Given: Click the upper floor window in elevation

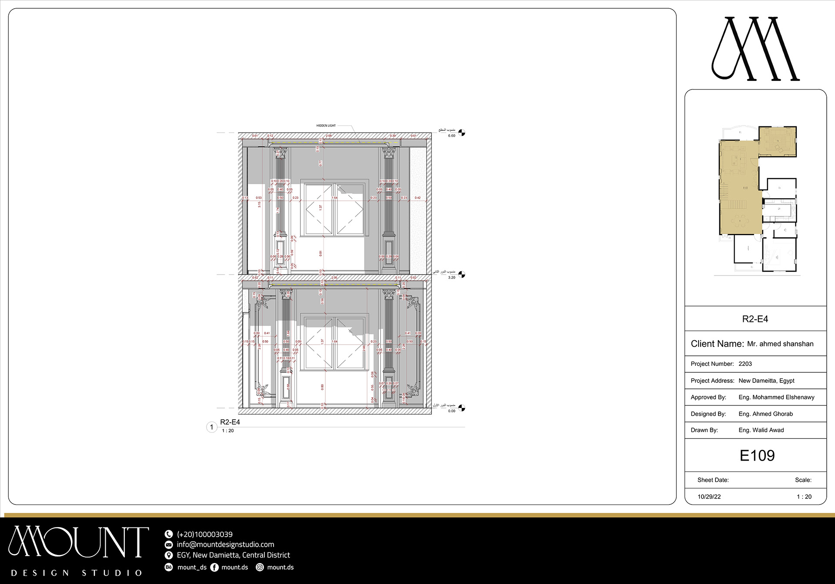Looking at the screenshot, I should click(334, 209).
